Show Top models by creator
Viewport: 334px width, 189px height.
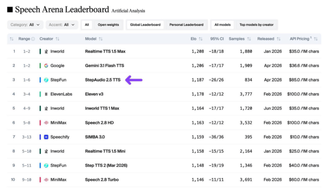pyautogui.click(x=256, y=25)
